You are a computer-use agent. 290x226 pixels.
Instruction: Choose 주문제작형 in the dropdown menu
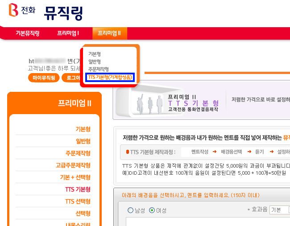(x=99, y=69)
